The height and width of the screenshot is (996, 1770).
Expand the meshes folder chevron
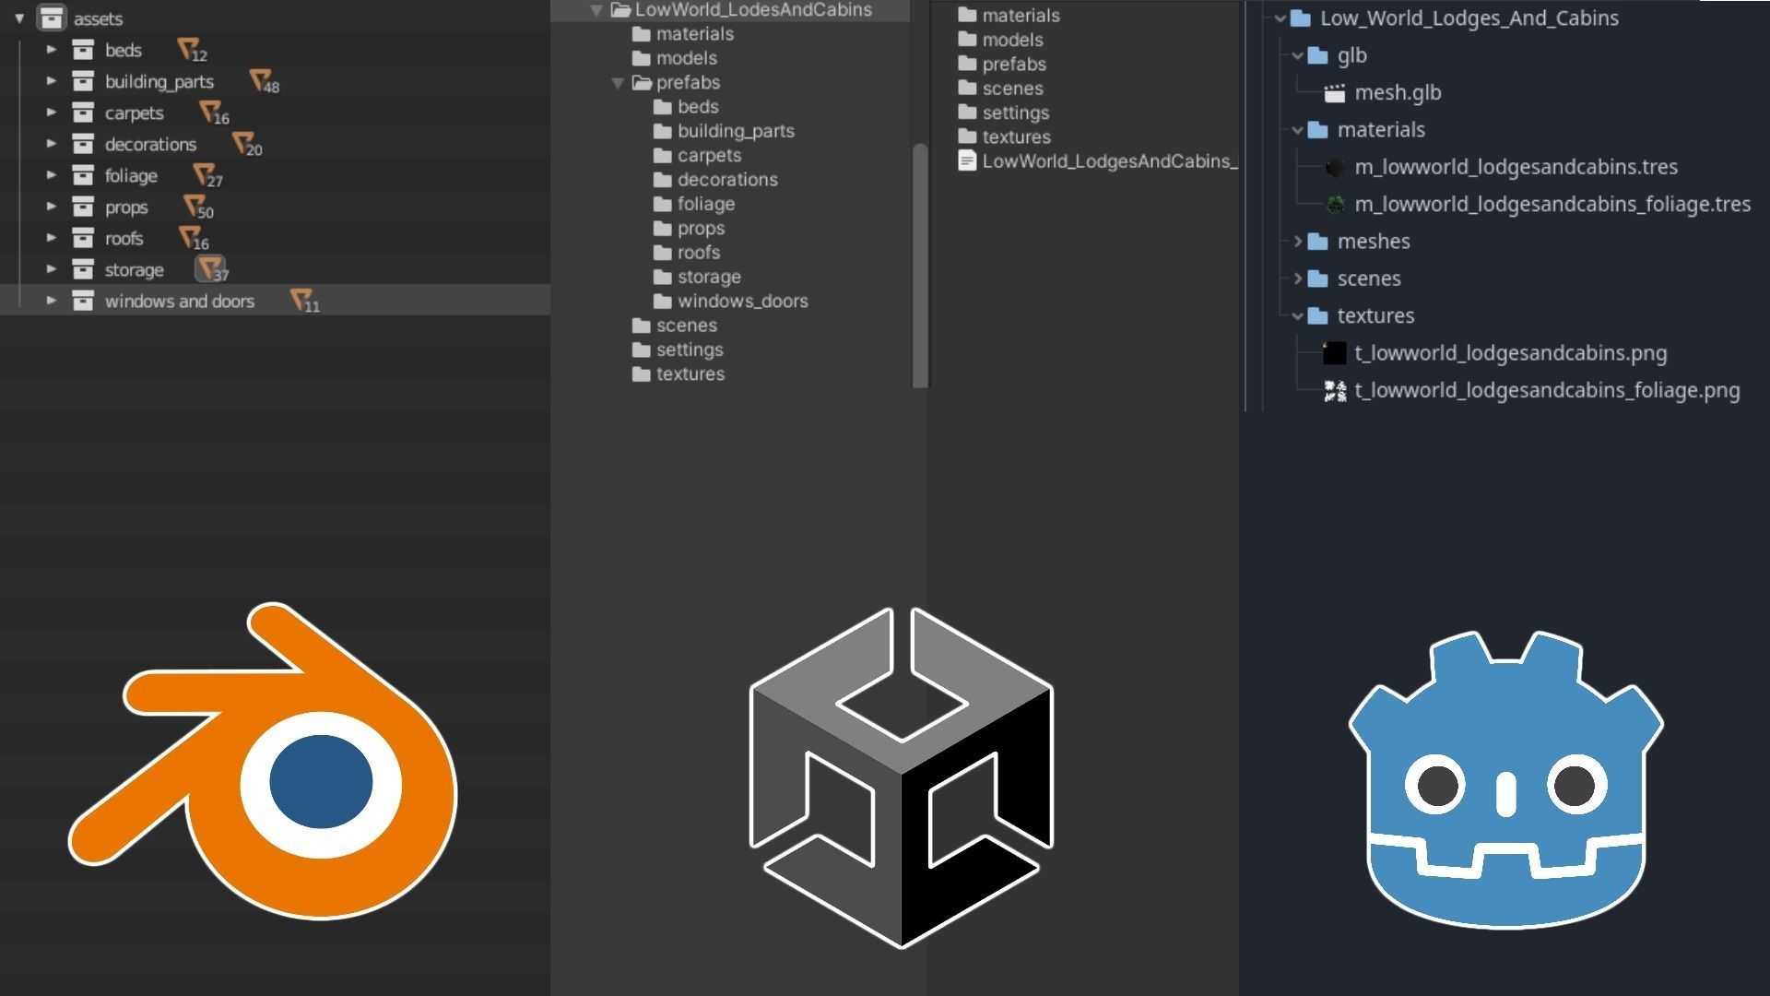point(1297,241)
